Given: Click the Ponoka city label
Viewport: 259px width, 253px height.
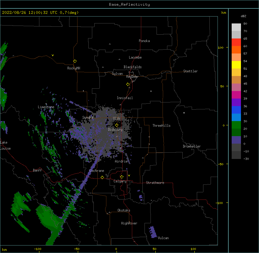Looking at the screenshot, I should [144, 41].
